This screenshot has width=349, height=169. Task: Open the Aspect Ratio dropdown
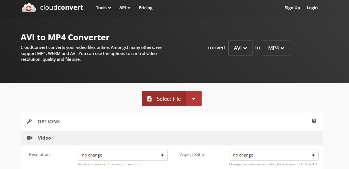pos(274,155)
